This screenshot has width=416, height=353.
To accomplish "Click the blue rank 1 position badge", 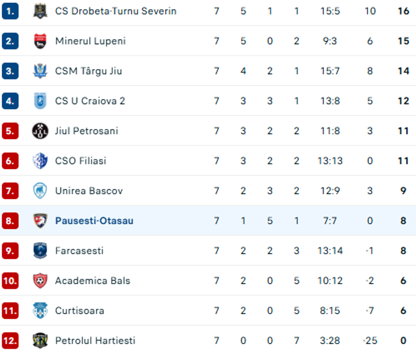I will [10, 11].
